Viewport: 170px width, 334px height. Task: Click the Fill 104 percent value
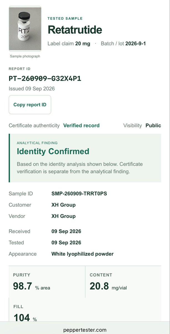coord(25,318)
